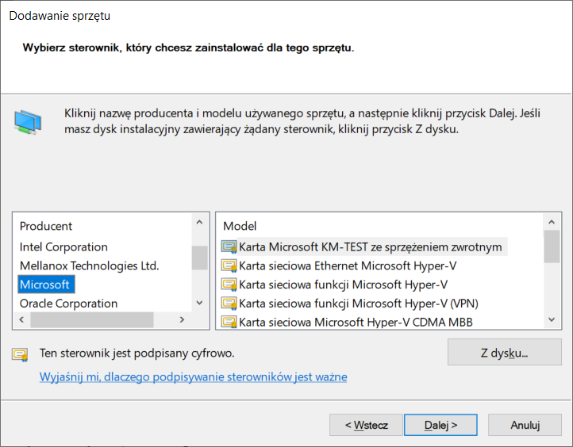Go back with the Wstecz button

coord(366,425)
